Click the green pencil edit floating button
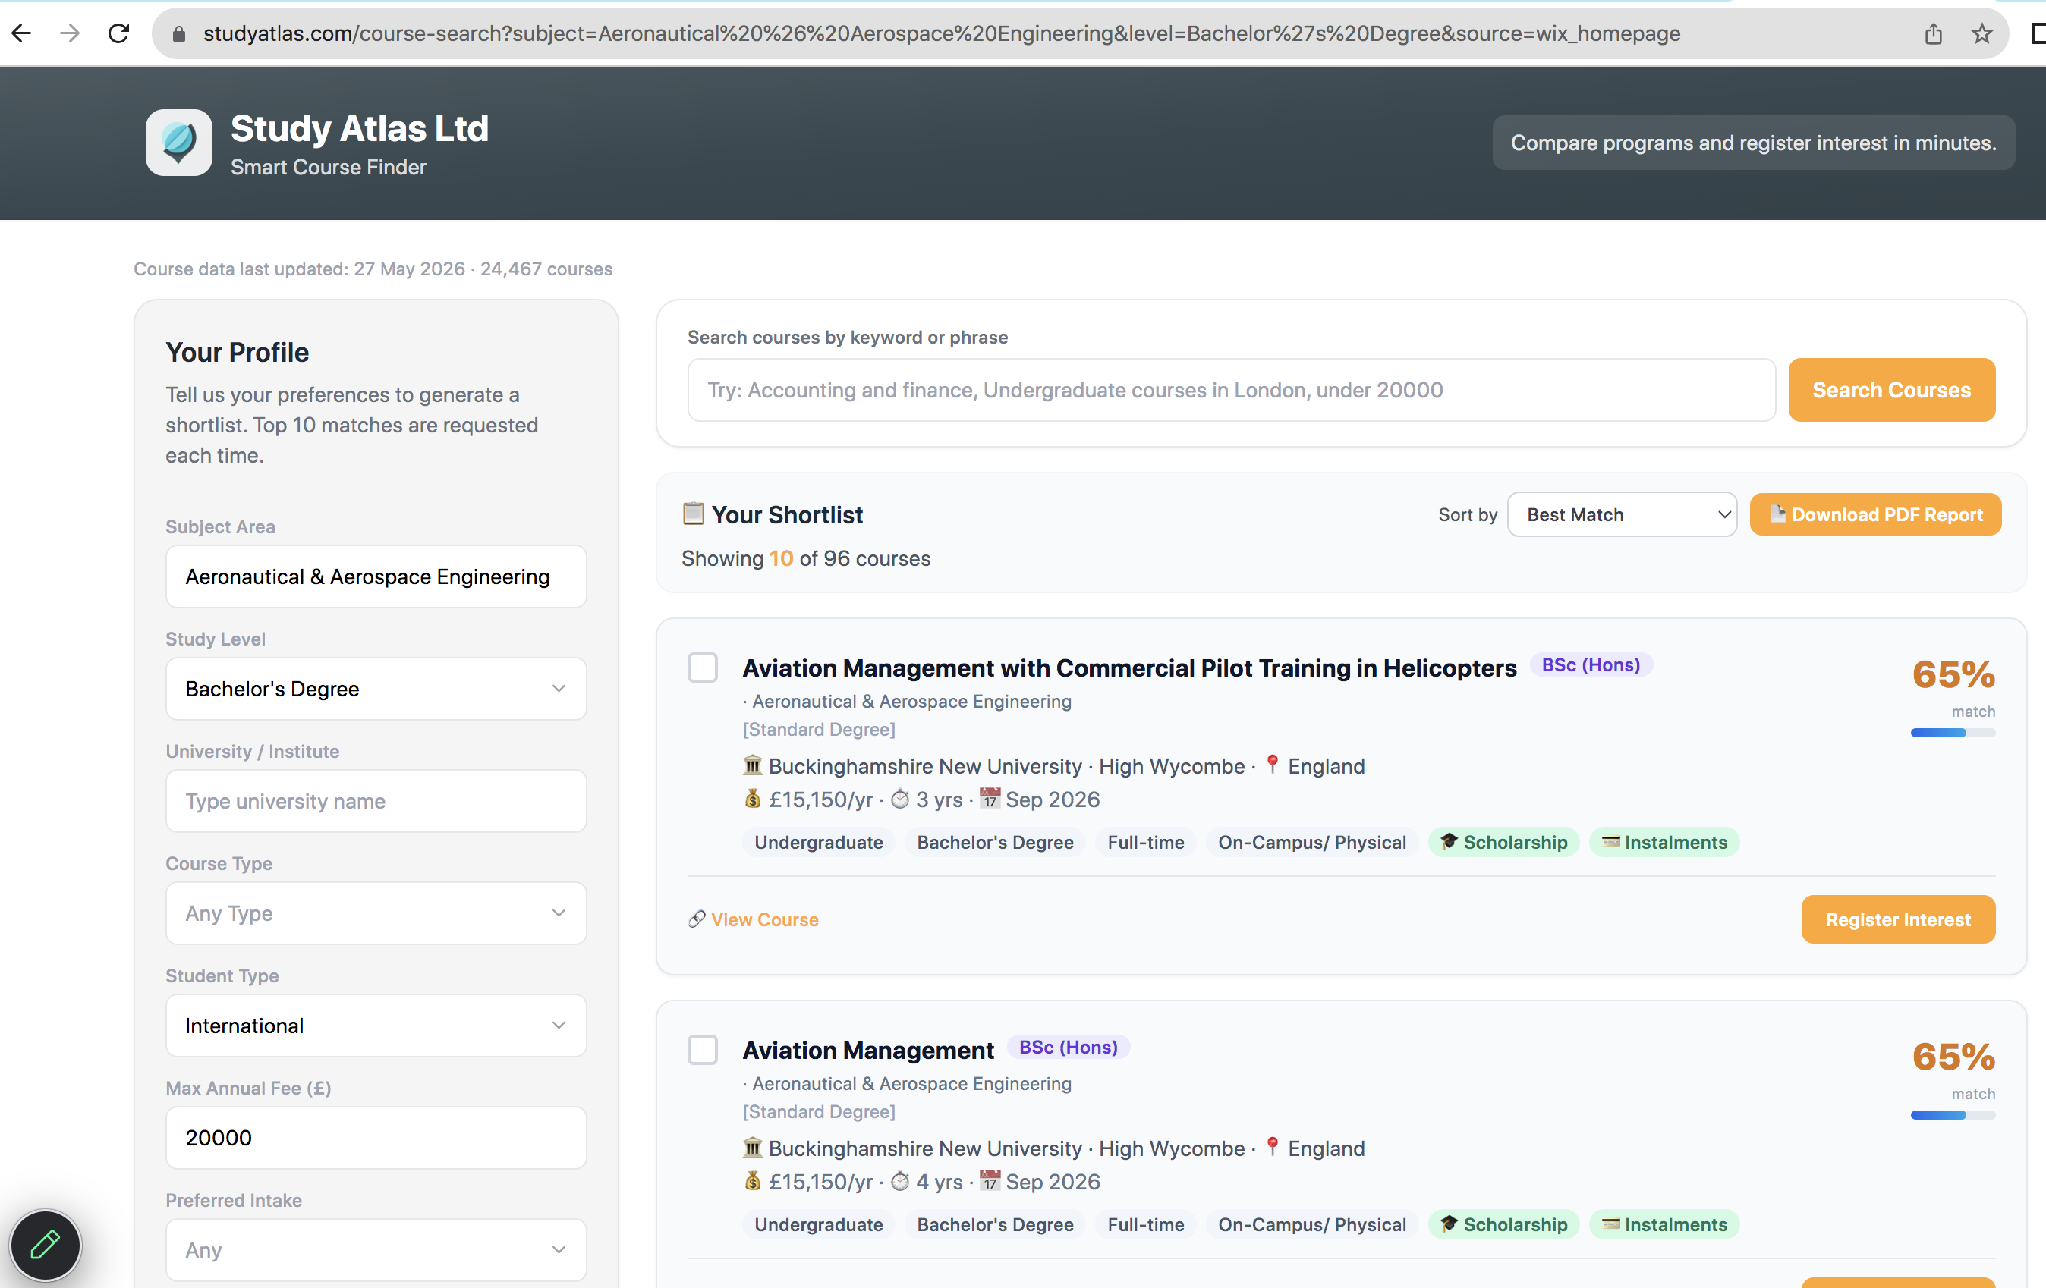Viewport: 2046px width, 1288px height. [x=45, y=1245]
